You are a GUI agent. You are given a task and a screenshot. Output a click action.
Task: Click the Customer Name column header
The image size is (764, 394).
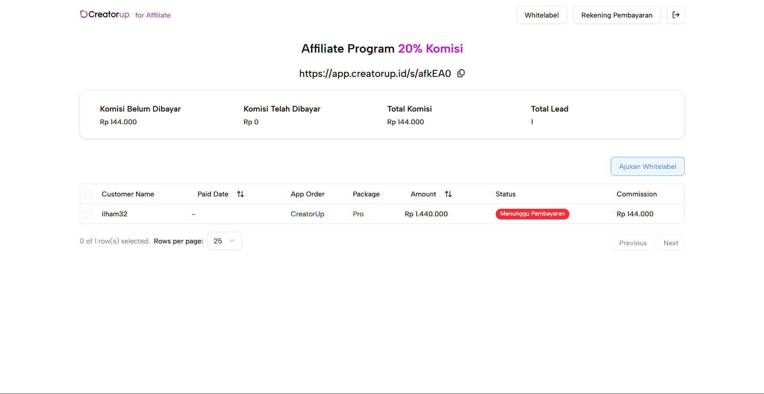(128, 194)
